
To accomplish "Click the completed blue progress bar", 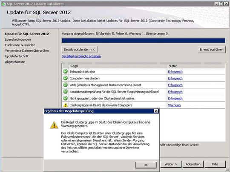I will click(144, 40).
